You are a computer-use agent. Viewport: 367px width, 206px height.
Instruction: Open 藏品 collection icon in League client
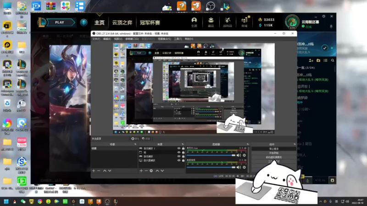pos(211,22)
